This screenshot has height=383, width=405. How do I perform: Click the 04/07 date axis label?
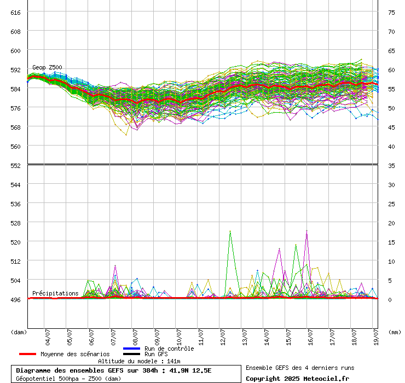click(48, 337)
